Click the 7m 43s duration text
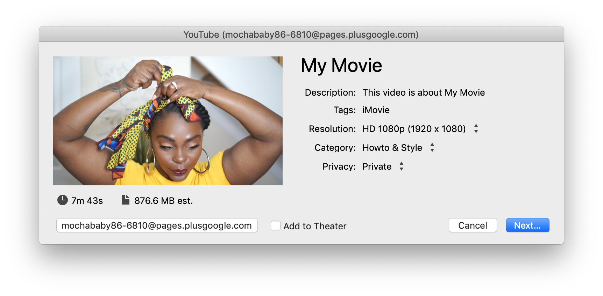 (x=87, y=201)
